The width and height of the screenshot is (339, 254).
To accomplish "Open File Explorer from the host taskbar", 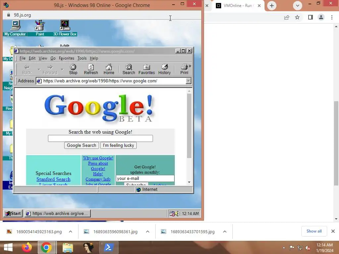I will pos(68,247).
